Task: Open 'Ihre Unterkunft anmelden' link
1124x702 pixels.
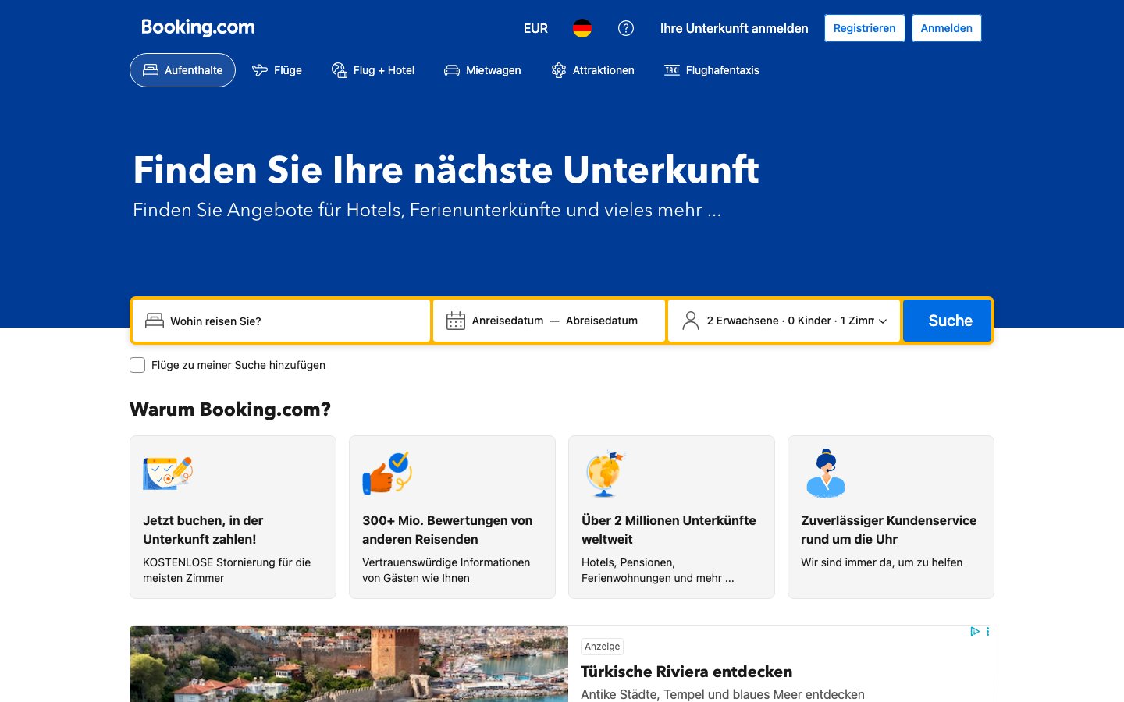Action: point(735,28)
